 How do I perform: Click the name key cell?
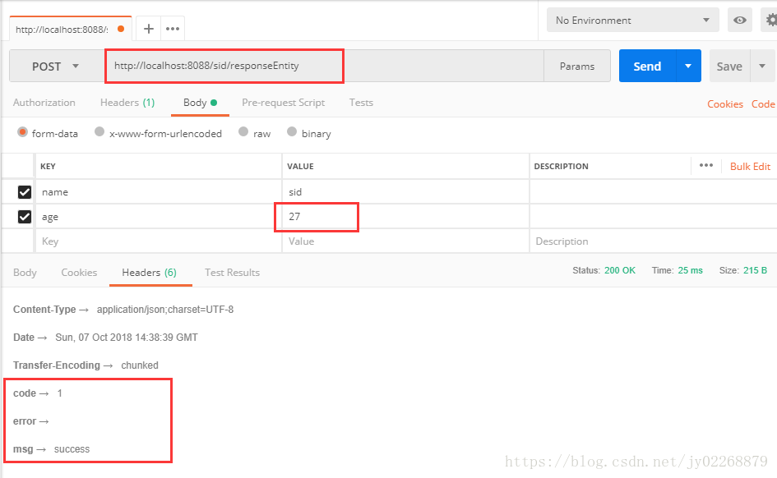pyautogui.click(x=159, y=192)
